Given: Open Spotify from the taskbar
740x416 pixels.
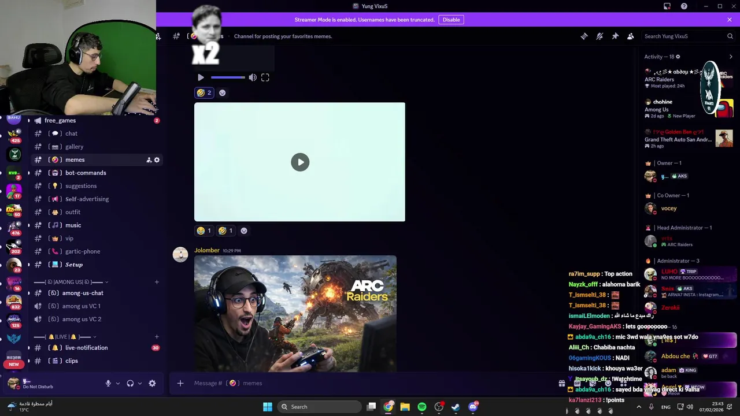Looking at the screenshot, I should 422,407.
